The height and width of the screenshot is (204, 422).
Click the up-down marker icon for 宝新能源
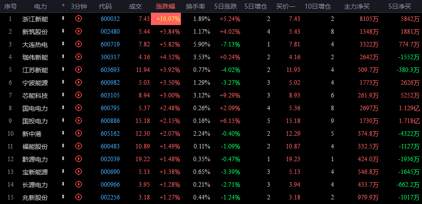pos(63,171)
